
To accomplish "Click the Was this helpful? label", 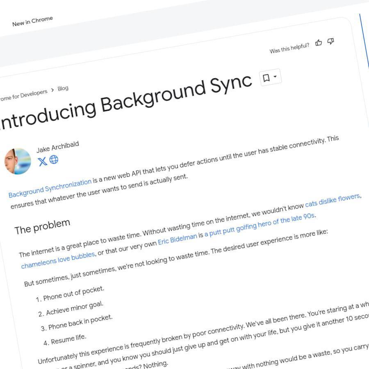I will point(289,48).
